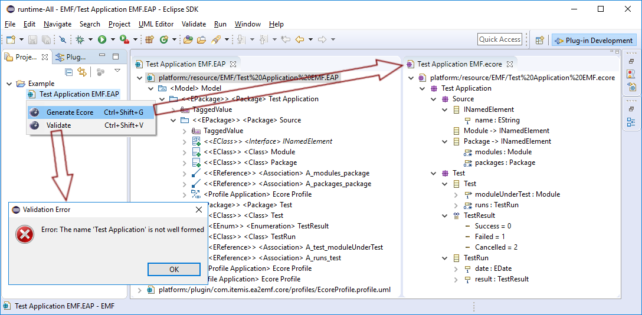This screenshot has width=642, height=315.
Task: Open the UML Editor menu
Action: (x=156, y=24)
